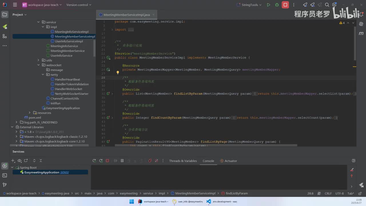Viewport: 366px width, 206px height.
Task: Click the yellow lightbulb intention icon
Action: coord(118,73)
